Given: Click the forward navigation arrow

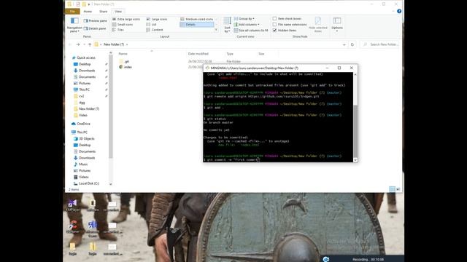Looking at the screenshot, I should (78, 44).
